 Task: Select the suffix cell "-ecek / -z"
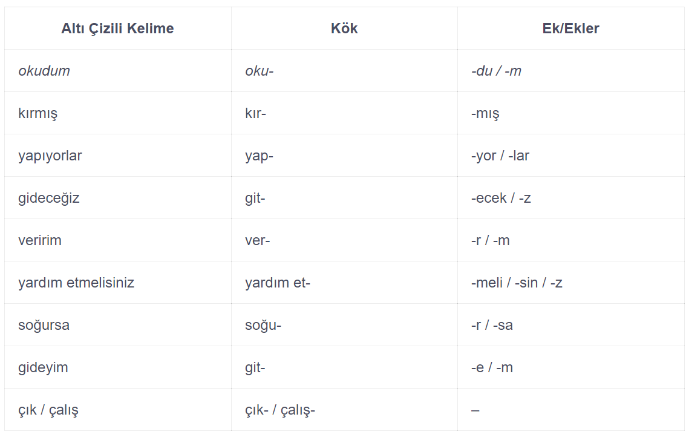[501, 198]
